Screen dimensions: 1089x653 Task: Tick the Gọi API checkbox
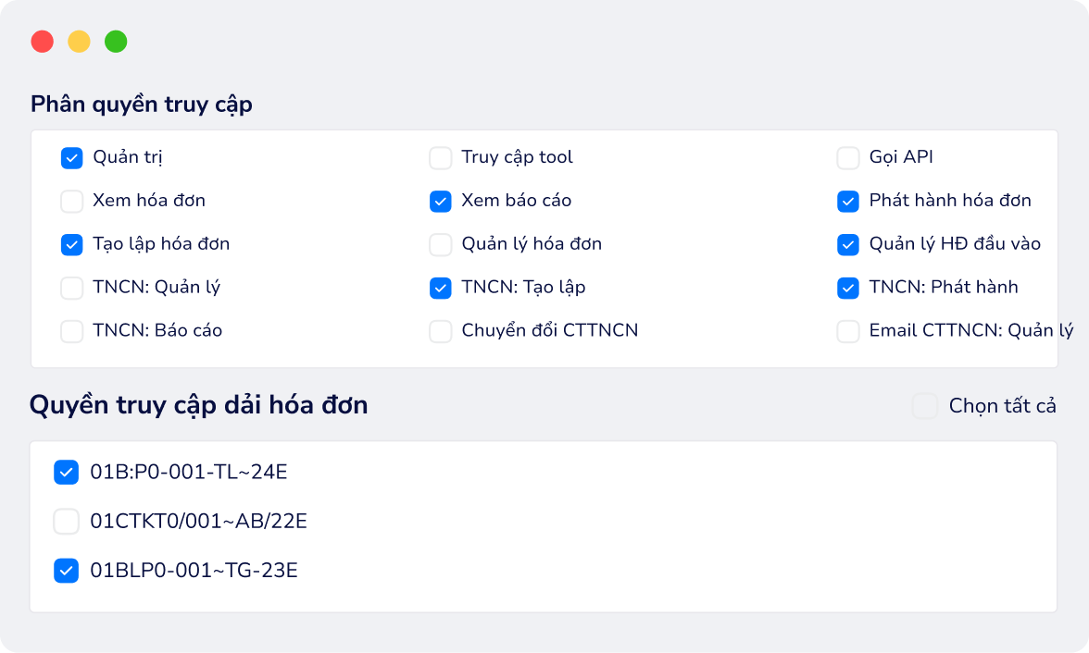coord(848,158)
